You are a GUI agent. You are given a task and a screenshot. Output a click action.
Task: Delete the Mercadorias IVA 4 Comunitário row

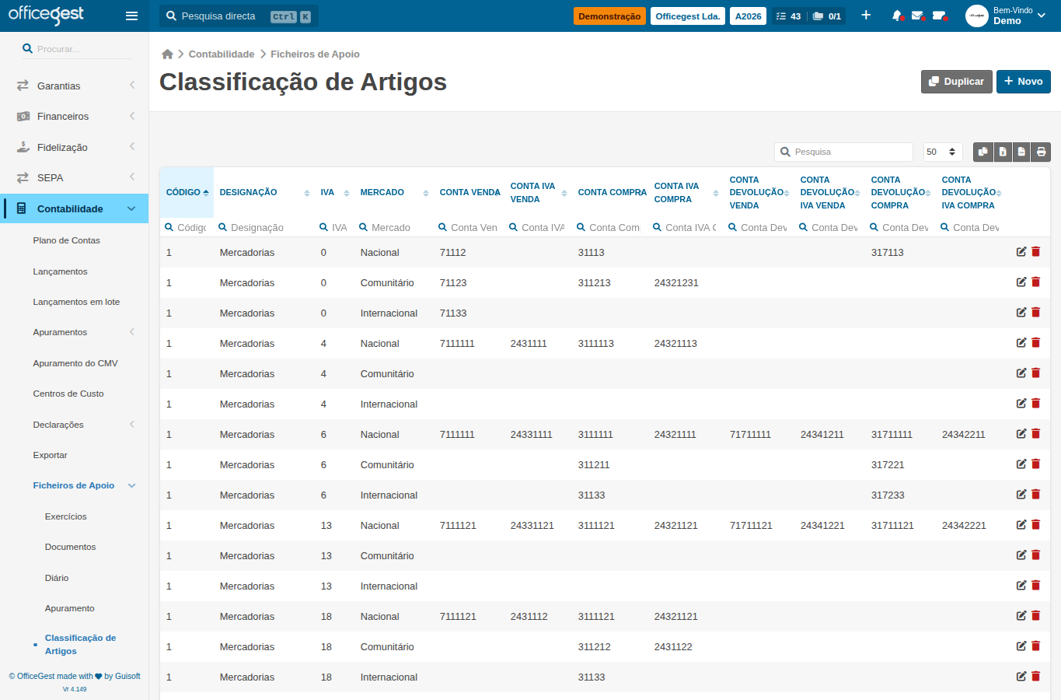(x=1035, y=373)
